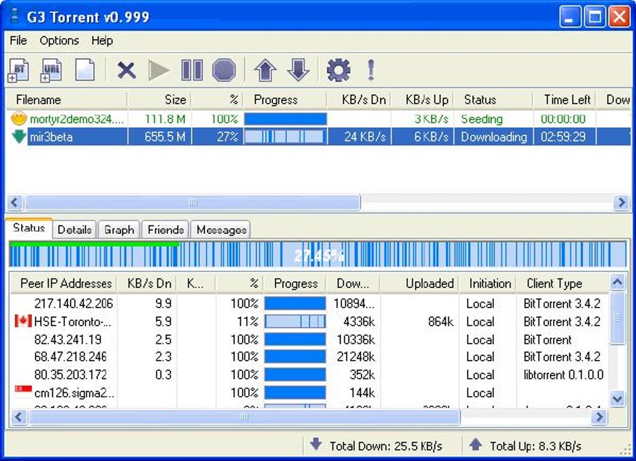
Task: Switch to the Status tab
Action: 29,228
